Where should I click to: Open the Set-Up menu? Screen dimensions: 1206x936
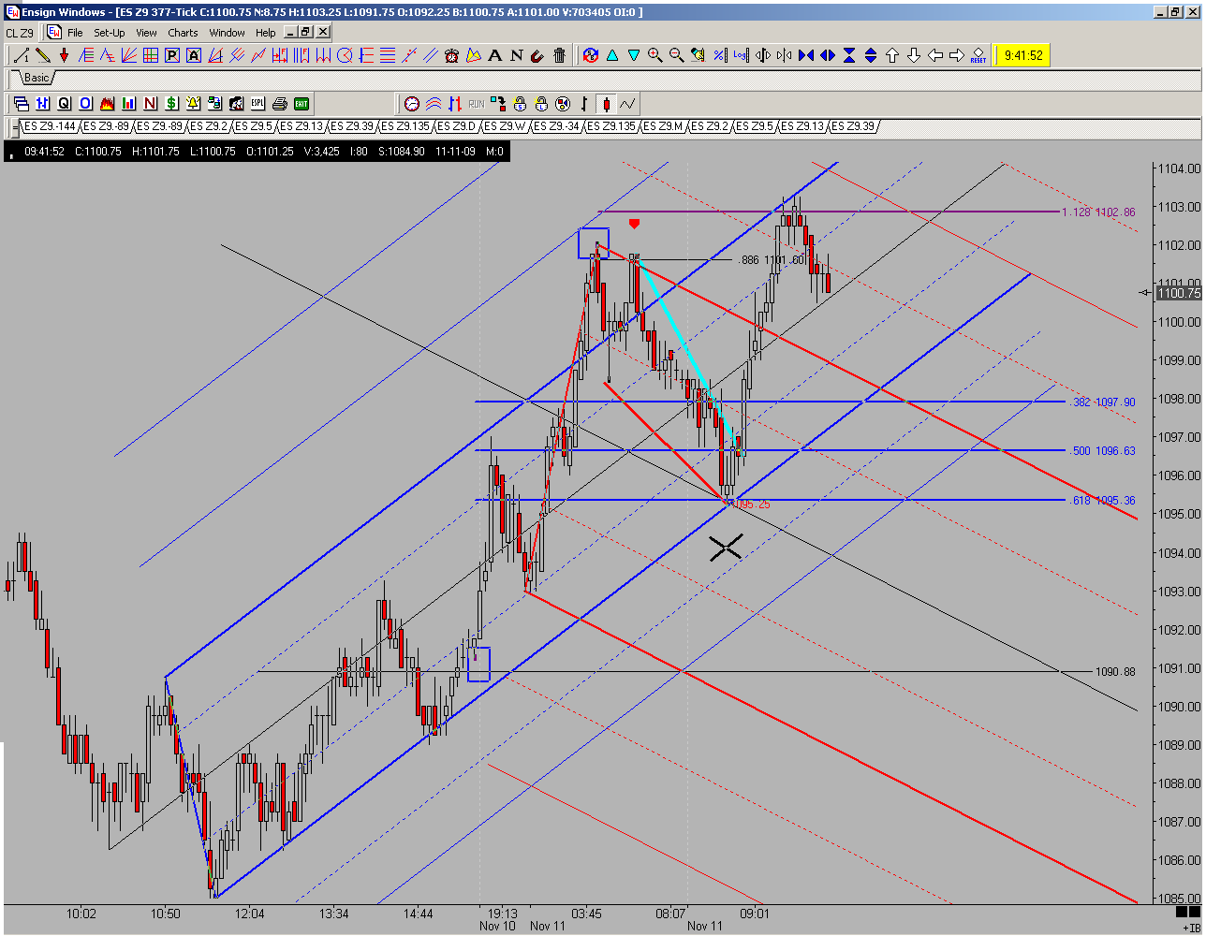109,32
